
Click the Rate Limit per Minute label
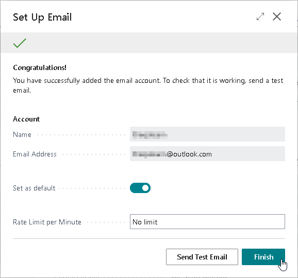pyautogui.click(x=47, y=222)
